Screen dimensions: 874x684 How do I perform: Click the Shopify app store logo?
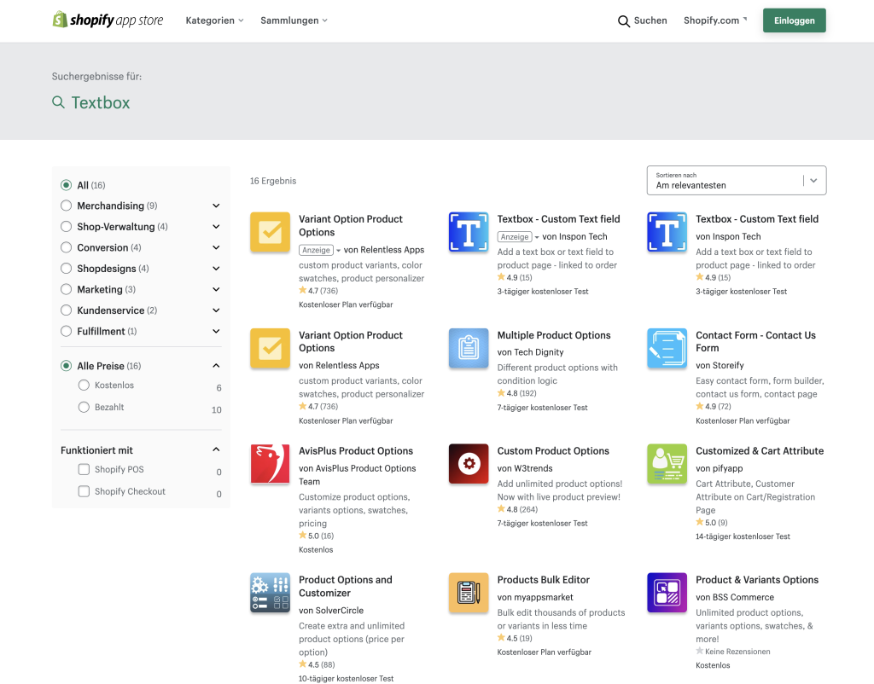coord(108,20)
